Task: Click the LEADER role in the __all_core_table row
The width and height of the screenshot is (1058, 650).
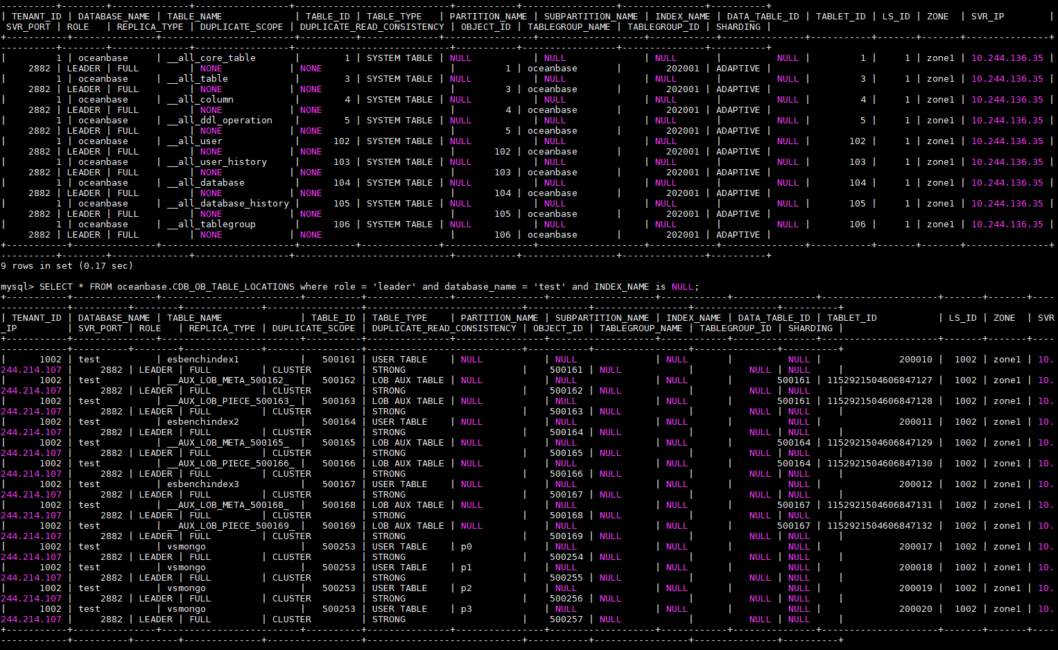Action: pos(84,69)
